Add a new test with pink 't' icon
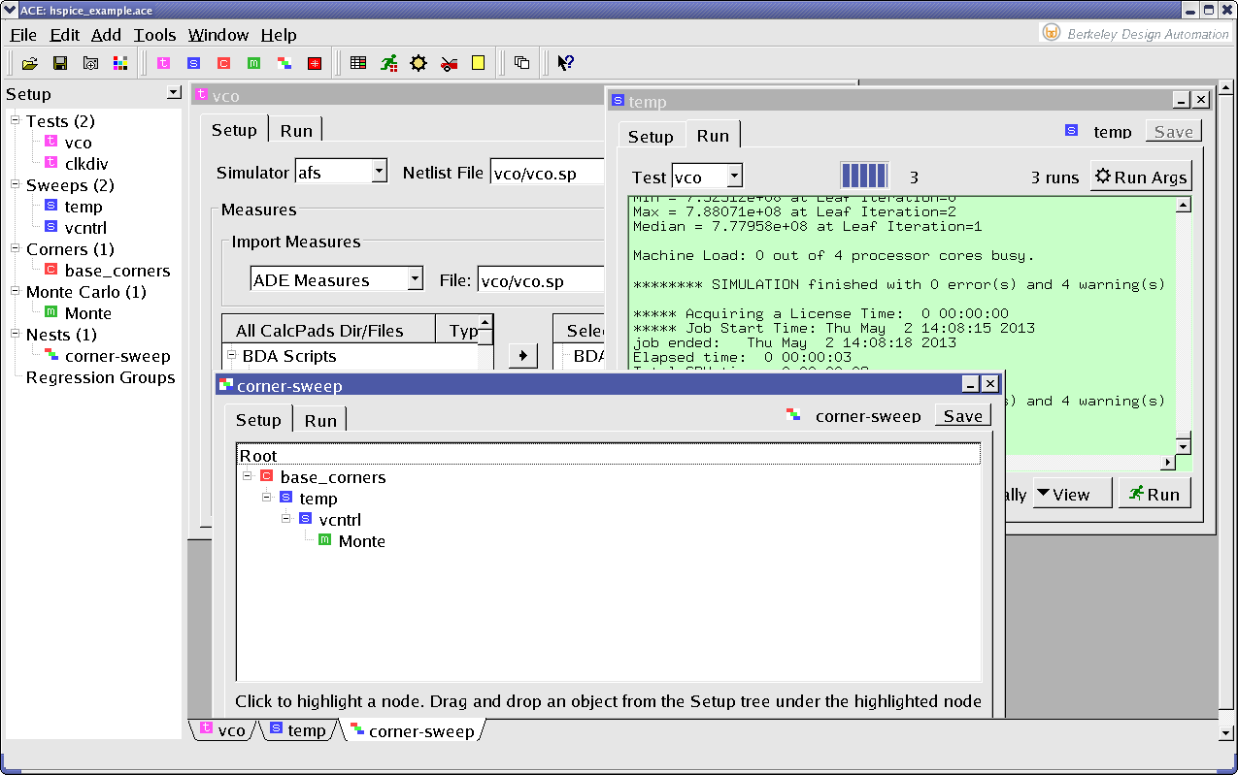 coord(164,63)
